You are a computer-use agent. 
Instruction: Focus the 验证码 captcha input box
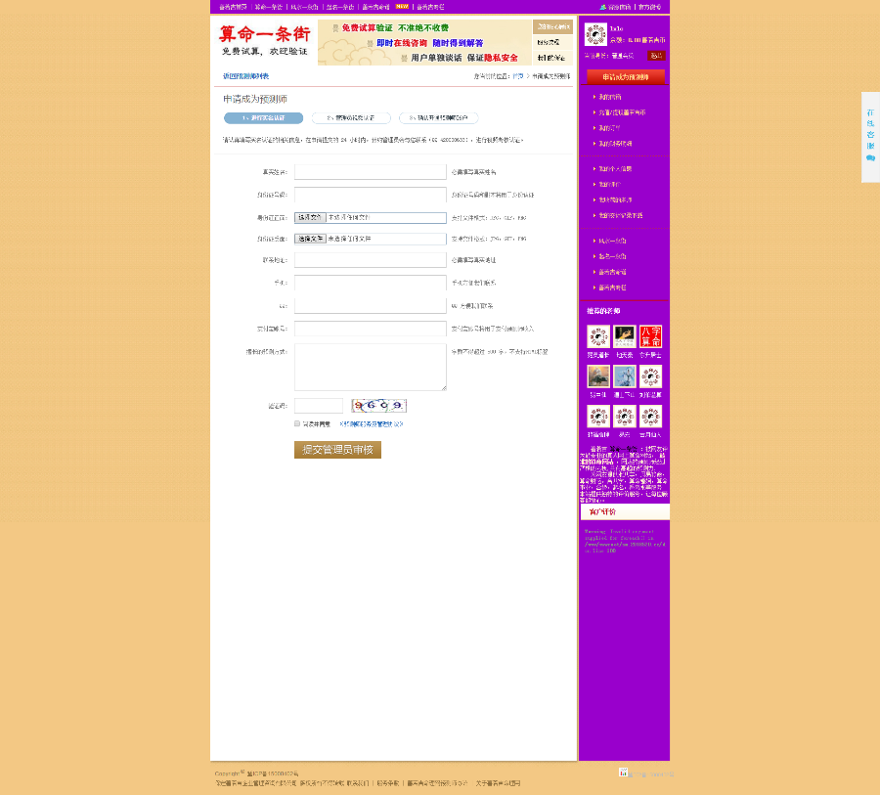pyautogui.click(x=318, y=406)
